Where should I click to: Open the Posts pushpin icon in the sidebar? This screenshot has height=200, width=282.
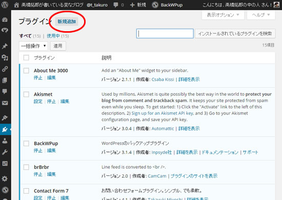click(x=5, y=46)
